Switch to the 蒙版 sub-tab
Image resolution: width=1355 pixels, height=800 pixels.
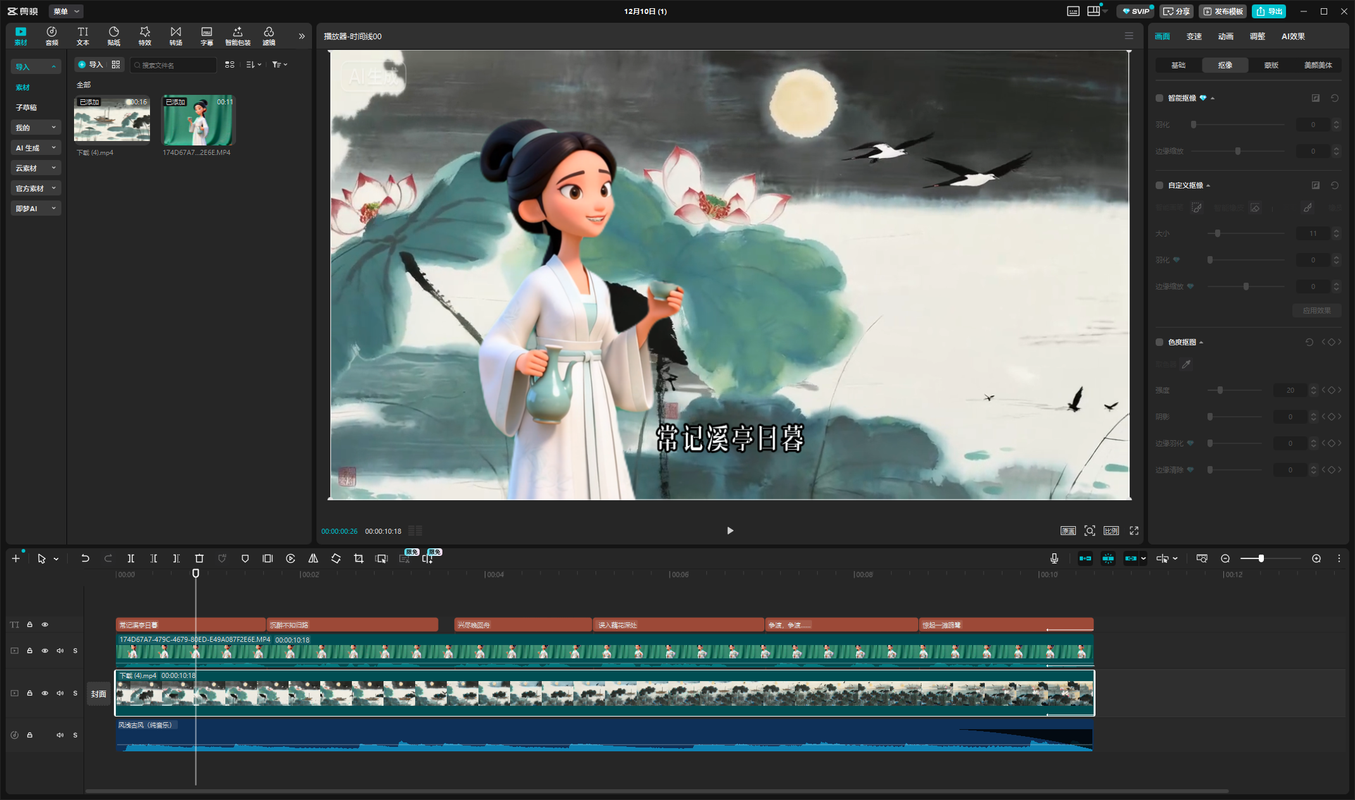click(1271, 65)
